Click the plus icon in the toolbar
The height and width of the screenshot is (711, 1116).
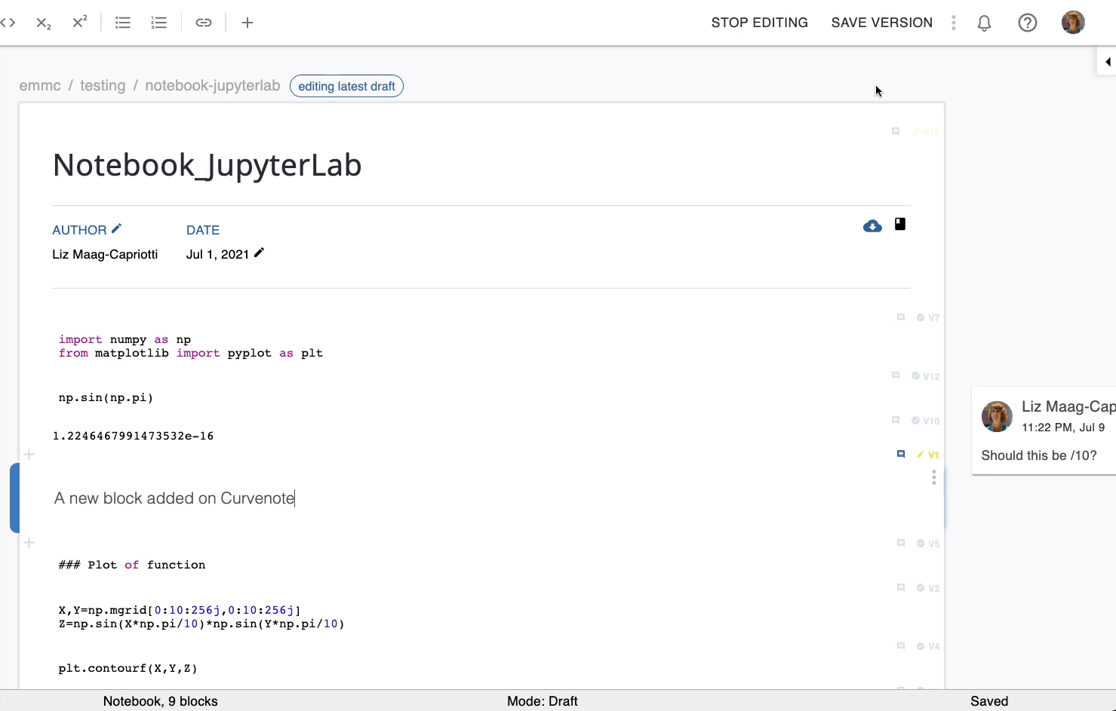coord(247,23)
